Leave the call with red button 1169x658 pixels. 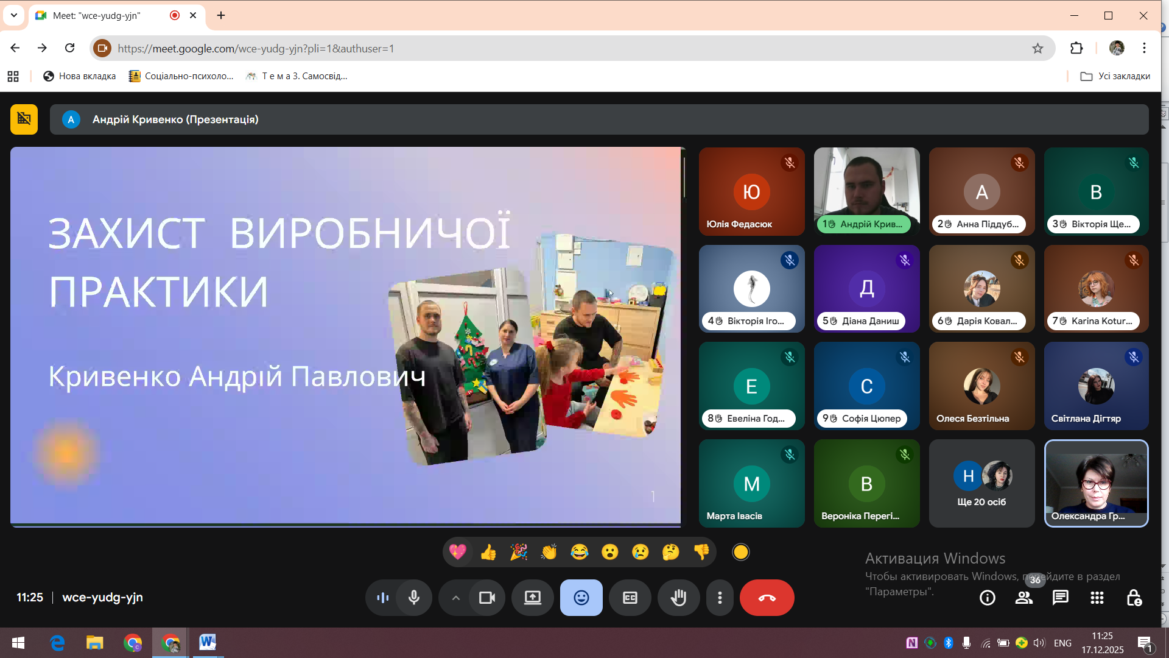point(767,598)
